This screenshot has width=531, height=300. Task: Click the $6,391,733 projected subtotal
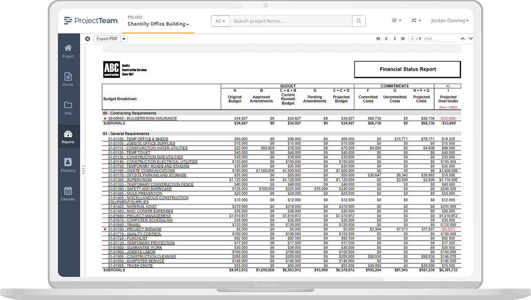448,270
